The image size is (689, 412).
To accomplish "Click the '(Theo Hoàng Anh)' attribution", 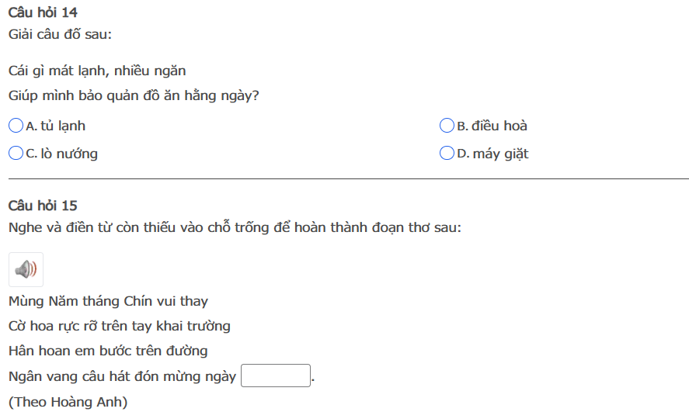I will [68, 401].
